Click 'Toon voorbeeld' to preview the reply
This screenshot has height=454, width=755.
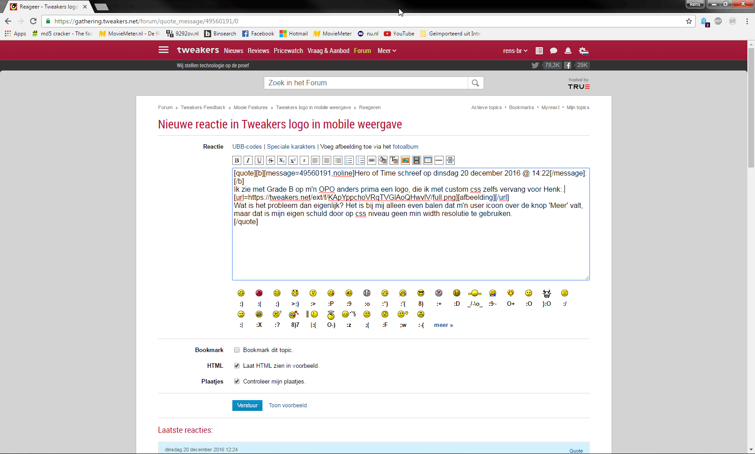288,406
